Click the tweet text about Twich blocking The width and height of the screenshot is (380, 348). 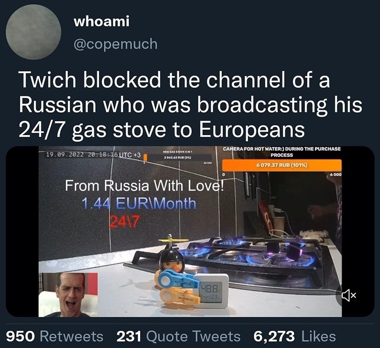point(190,105)
